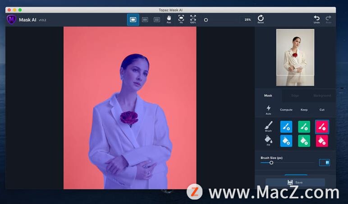348x204 pixels.
Task: Open the Mask tab
Action: tap(268, 96)
